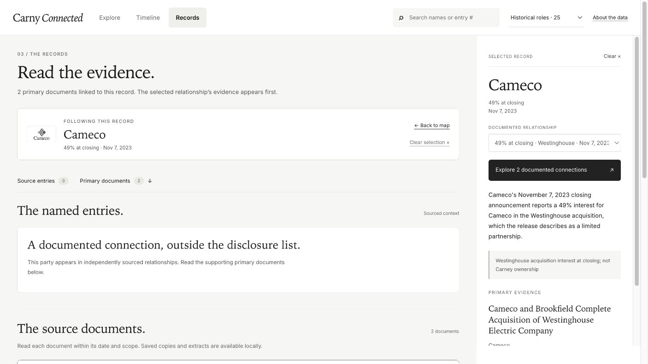Click the 'Read the evidence.' heading

coord(86,72)
